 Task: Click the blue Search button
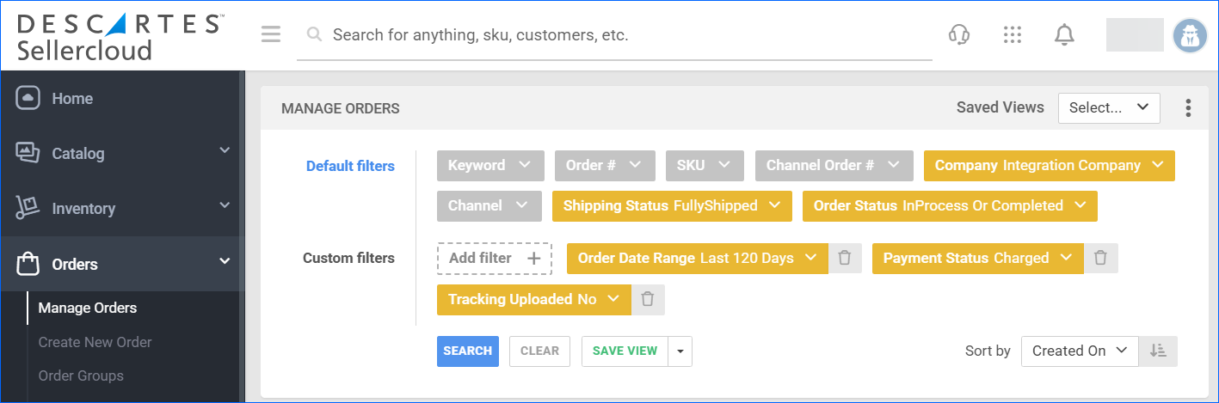click(x=468, y=351)
